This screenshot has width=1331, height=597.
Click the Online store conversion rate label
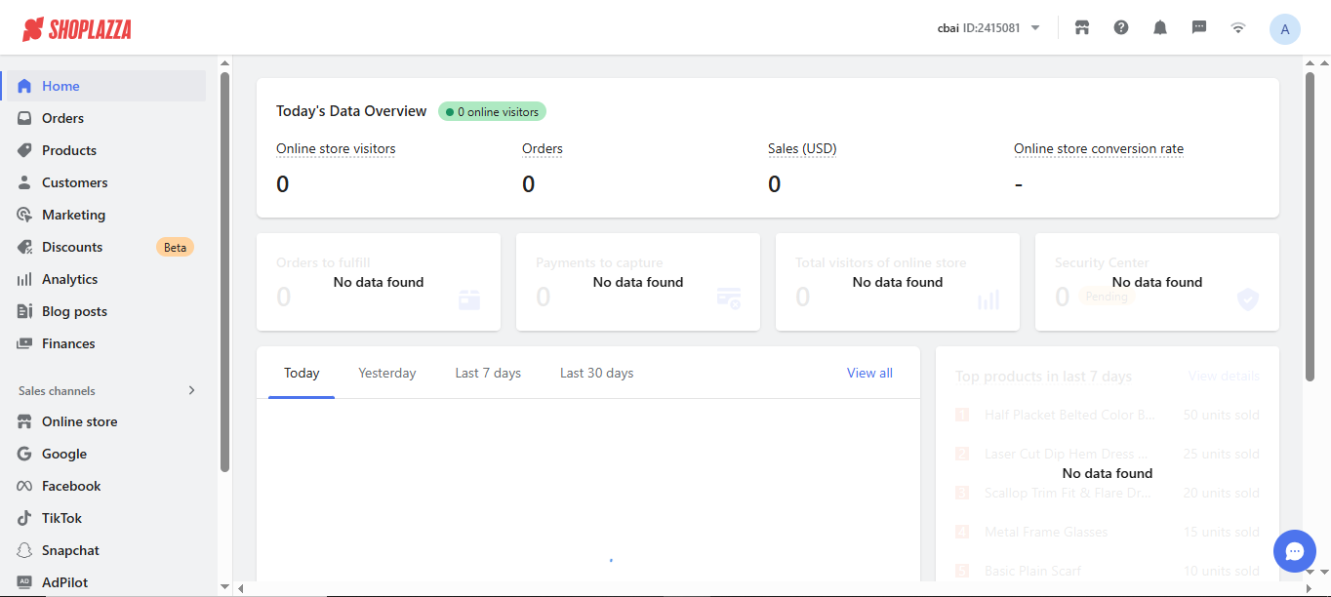click(x=1099, y=149)
